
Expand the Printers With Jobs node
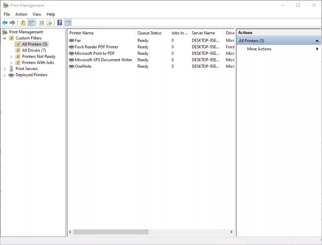pos(11,63)
